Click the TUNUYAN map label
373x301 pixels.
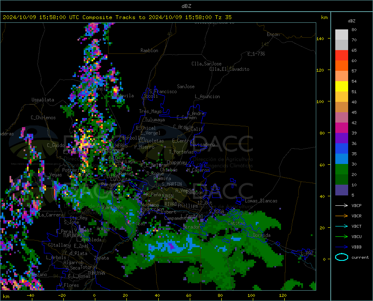[96, 273]
